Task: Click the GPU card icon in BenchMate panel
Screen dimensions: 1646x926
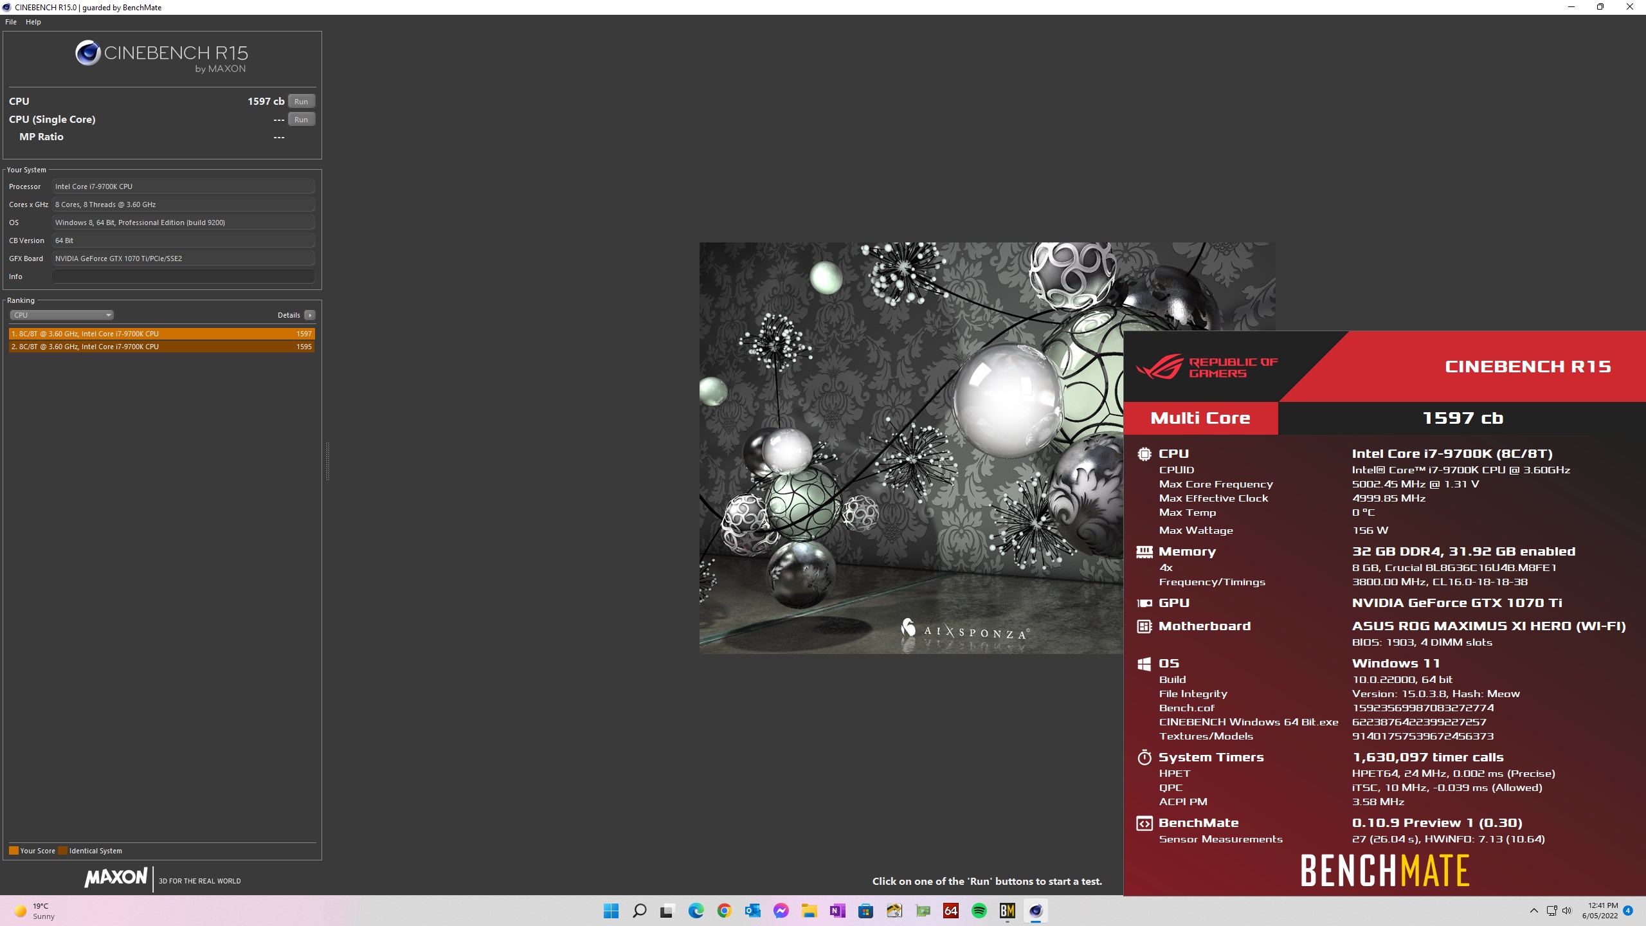Action: click(x=1144, y=603)
